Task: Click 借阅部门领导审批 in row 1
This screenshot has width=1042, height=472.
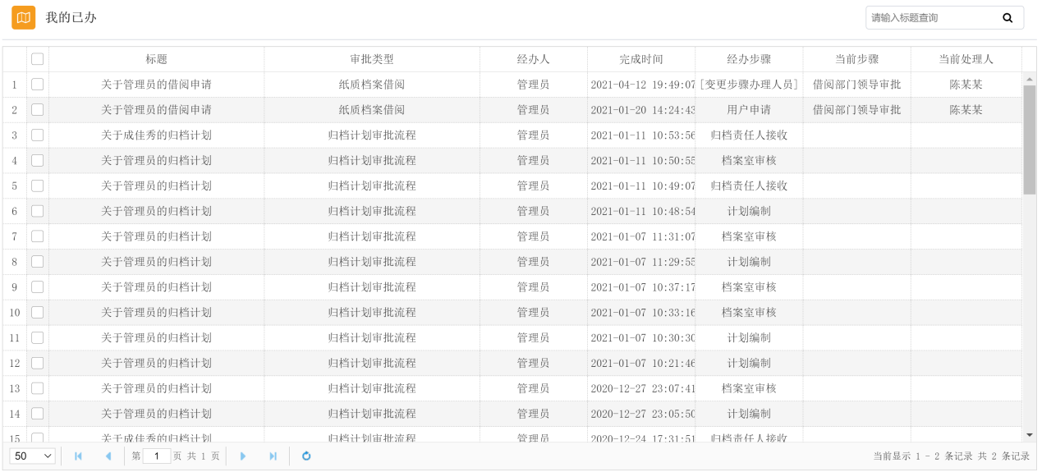Action: point(856,85)
